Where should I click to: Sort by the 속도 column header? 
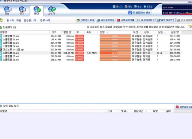[x=91, y=32]
